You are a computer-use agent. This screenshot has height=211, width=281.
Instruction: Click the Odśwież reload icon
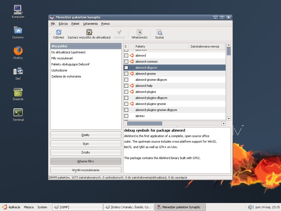point(59,32)
